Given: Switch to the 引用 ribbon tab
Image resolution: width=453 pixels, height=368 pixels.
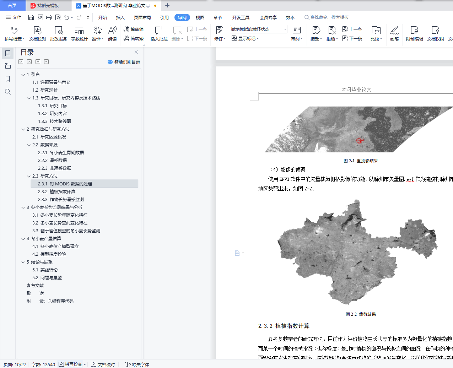Looking at the screenshot, I should pyautogui.click(x=165, y=17).
